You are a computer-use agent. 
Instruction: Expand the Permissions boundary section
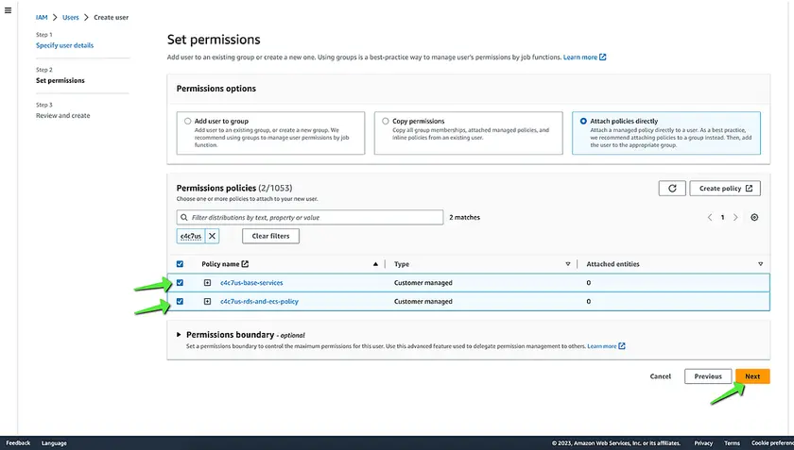pyautogui.click(x=179, y=335)
